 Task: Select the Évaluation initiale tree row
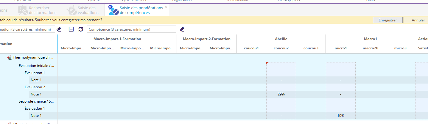click(36, 66)
